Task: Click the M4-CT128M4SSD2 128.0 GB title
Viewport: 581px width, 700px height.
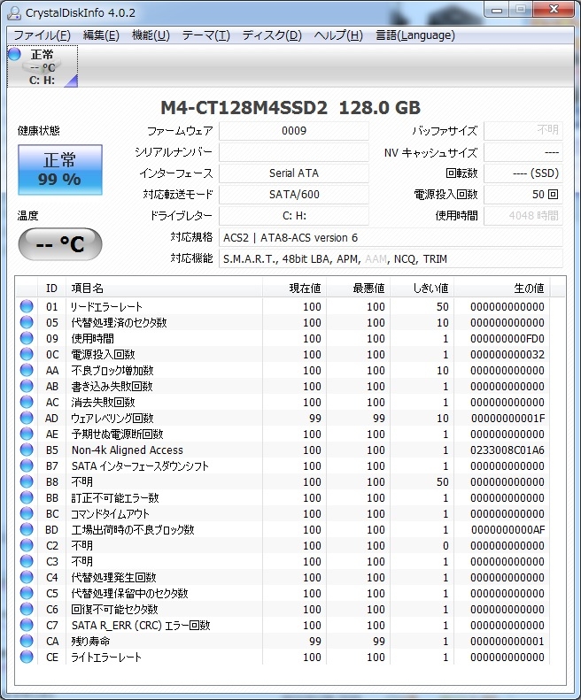Action: point(290,108)
